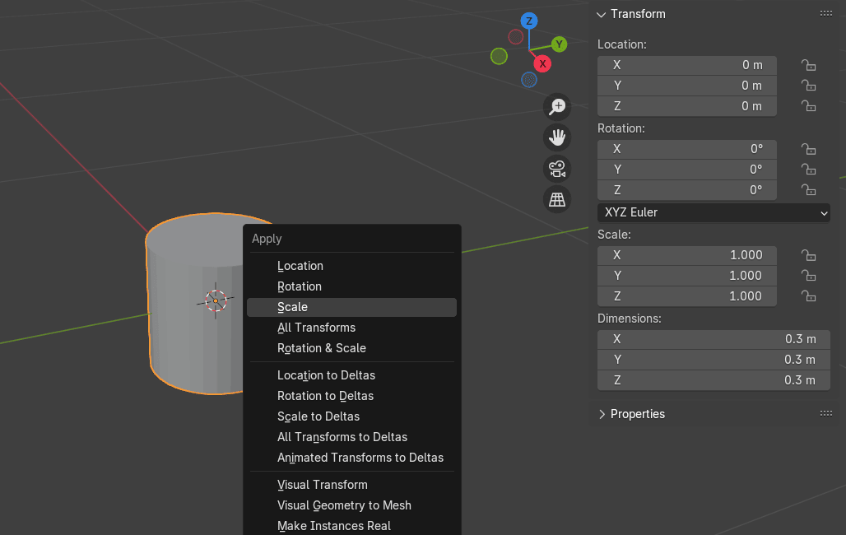Click the green Y axis gizmo
846x535 pixels.
pos(559,44)
